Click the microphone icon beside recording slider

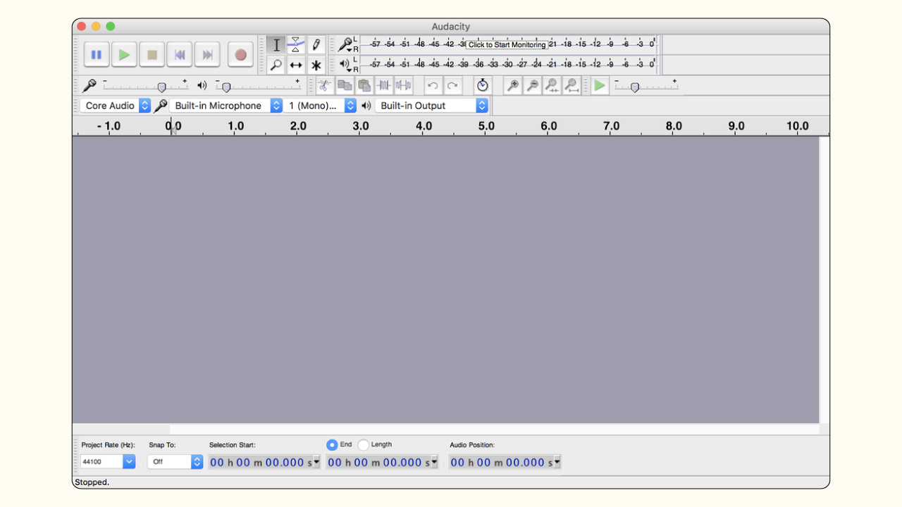[89, 86]
